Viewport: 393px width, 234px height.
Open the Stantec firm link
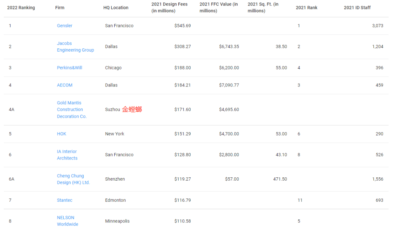point(64,200)
